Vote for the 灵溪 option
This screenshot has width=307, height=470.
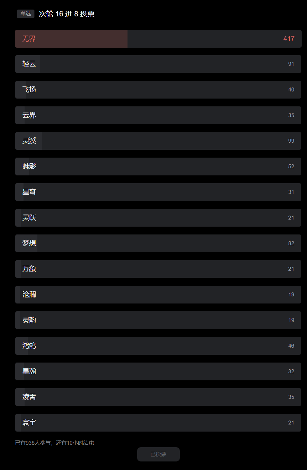coord(158,141)
